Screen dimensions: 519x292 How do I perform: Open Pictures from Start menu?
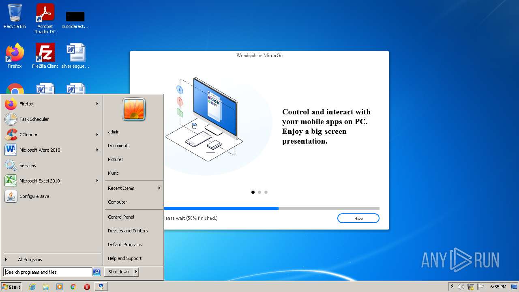(x=134, y=159)
